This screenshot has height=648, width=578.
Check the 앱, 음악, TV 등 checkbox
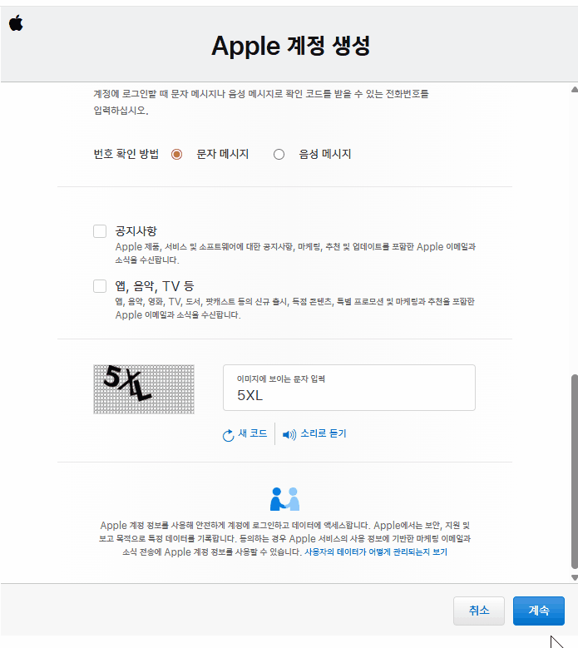100,286
